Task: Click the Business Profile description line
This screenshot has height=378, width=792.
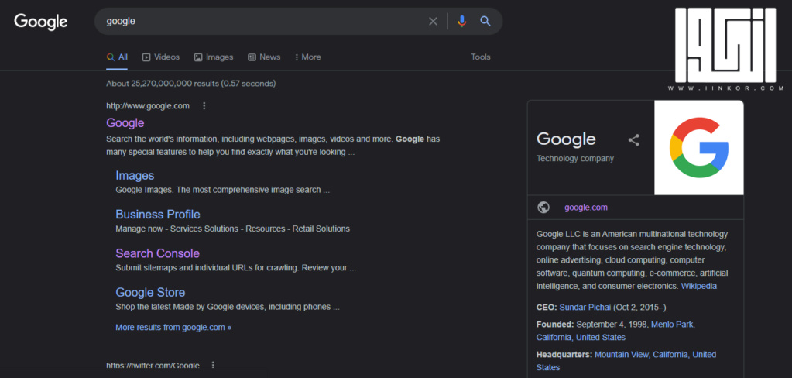Action: coord(232,229)
